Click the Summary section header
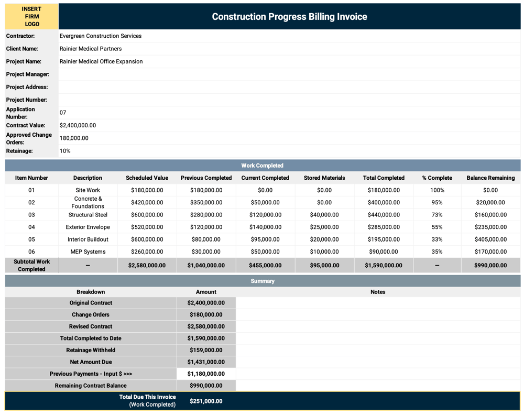Screen dimensions: 524x415 click(x=263, y=281)
